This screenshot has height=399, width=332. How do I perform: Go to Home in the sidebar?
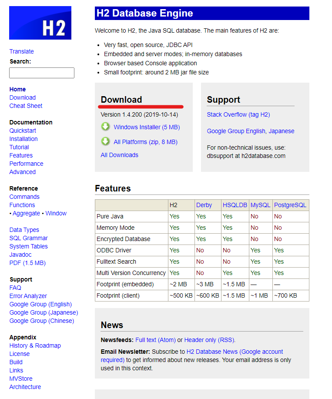17,89
